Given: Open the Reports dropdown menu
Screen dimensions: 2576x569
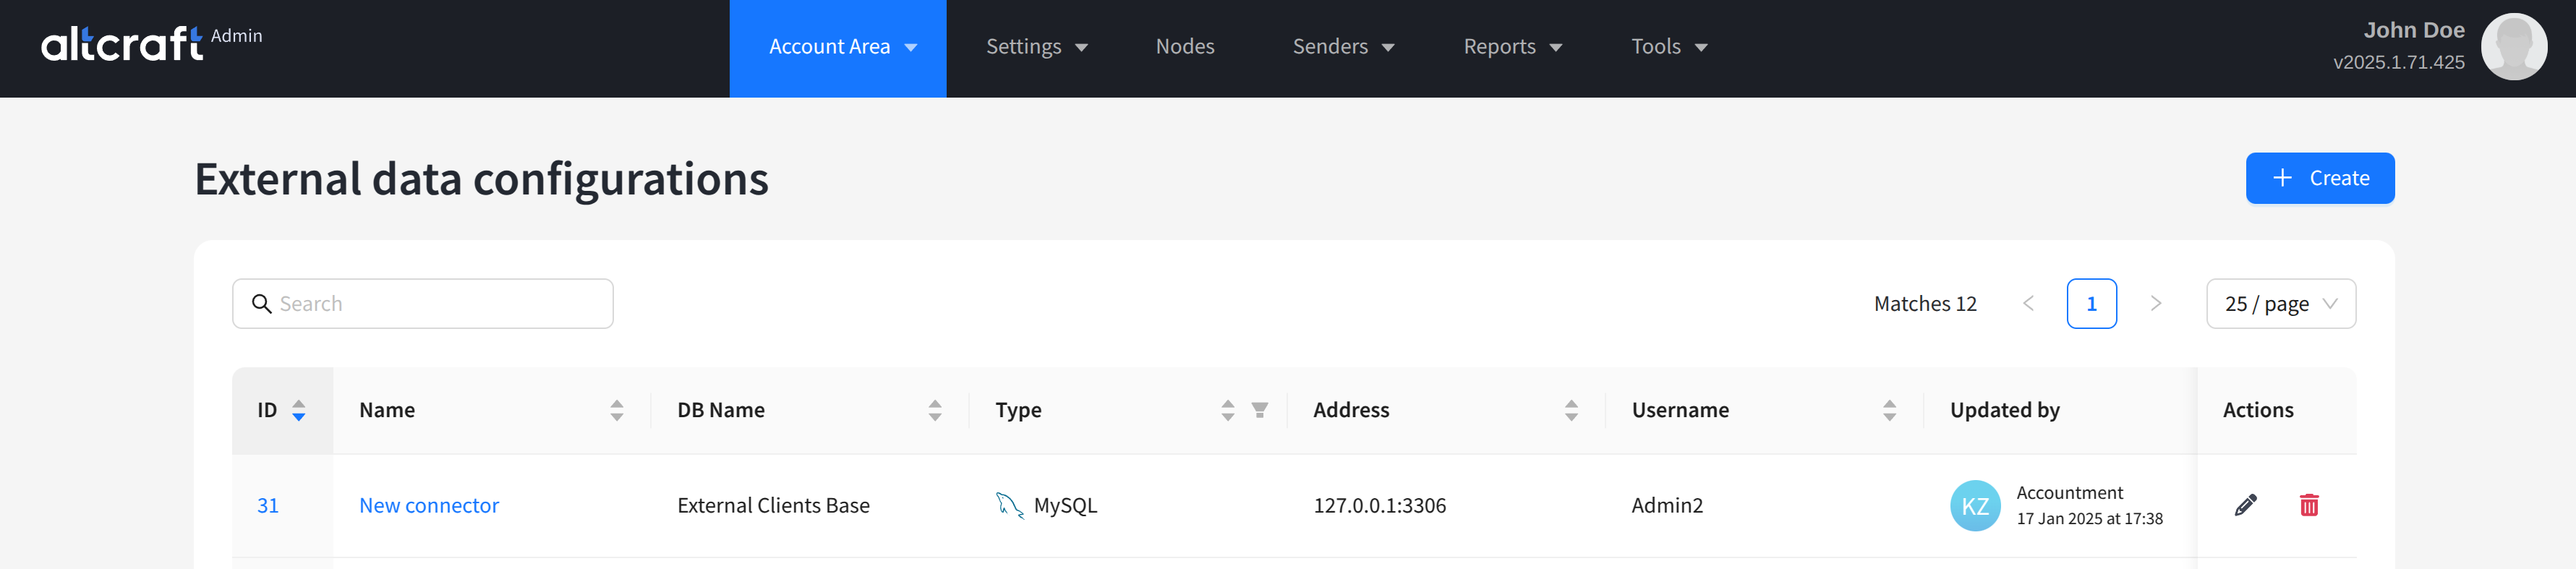Looking at the screenshot, I should [x=1511, y=47].
